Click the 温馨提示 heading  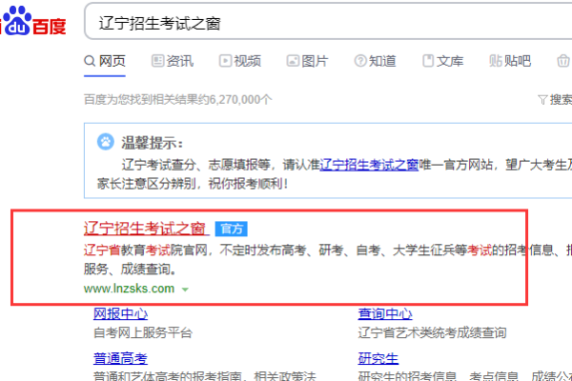click(x=153, y=143)
